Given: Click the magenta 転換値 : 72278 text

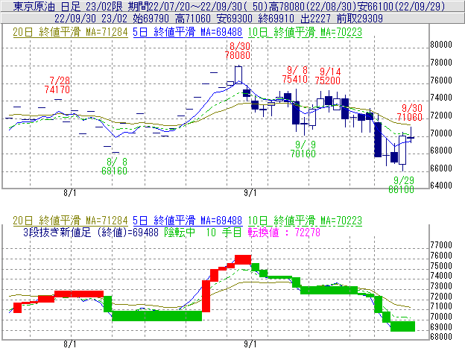Looking at the screenshot, I should pos(284,232).
